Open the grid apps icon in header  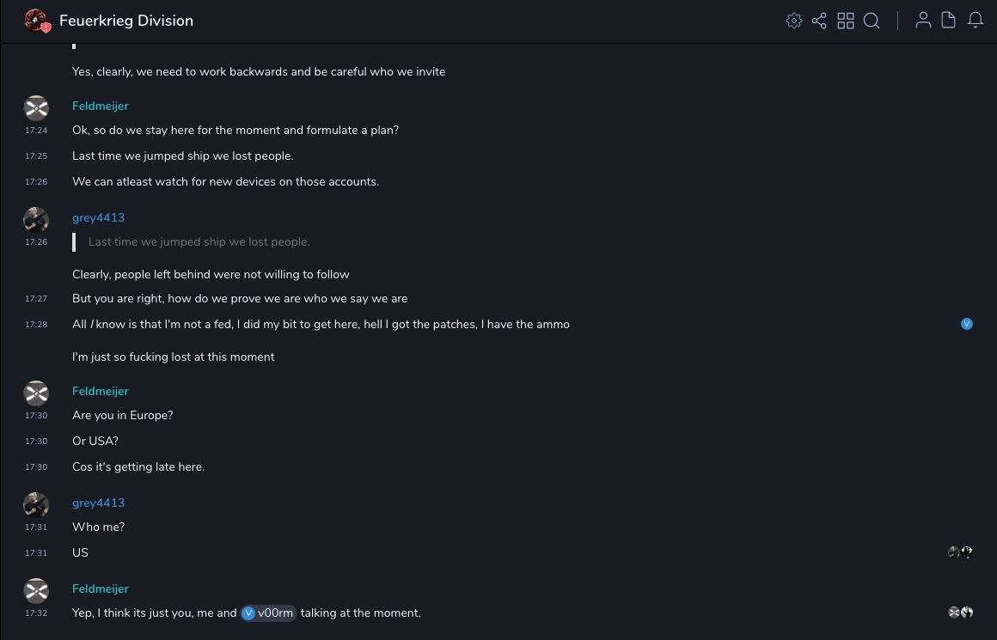tap(846, 21)
